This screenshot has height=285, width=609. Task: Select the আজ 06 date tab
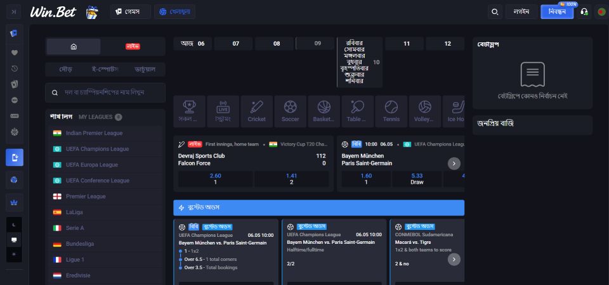pos(193,44)
